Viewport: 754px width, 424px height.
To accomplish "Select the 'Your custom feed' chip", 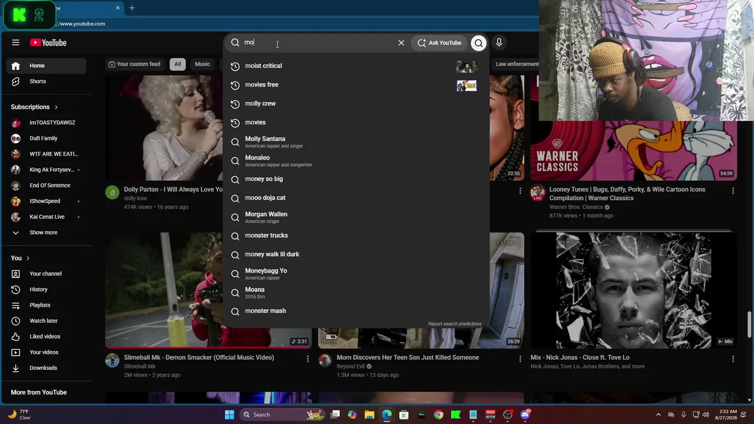I will (x=134, y=64).
